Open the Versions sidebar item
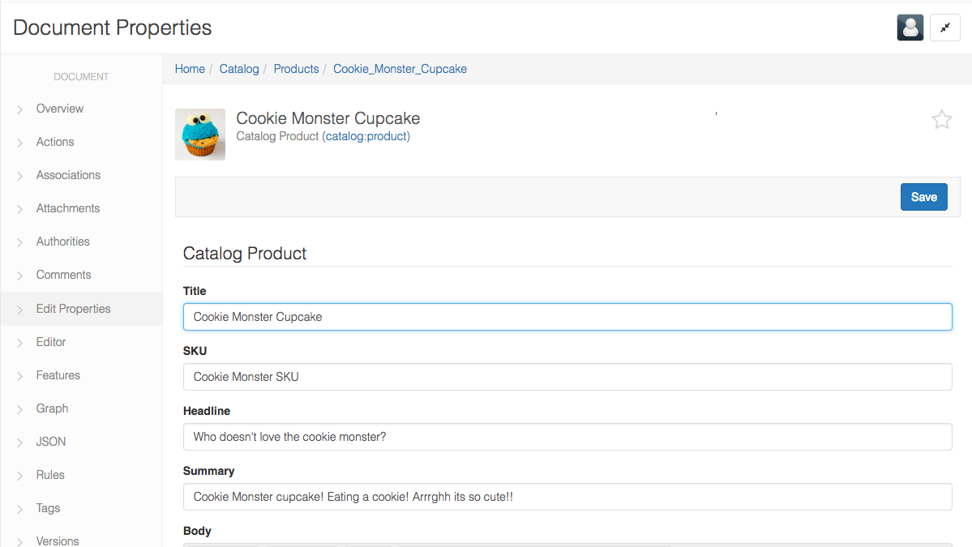972x547 pixels. (x=58, y=541)
